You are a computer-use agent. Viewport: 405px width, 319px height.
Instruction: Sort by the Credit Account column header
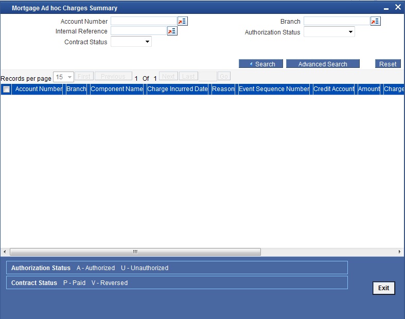click(x=333, y=89)
